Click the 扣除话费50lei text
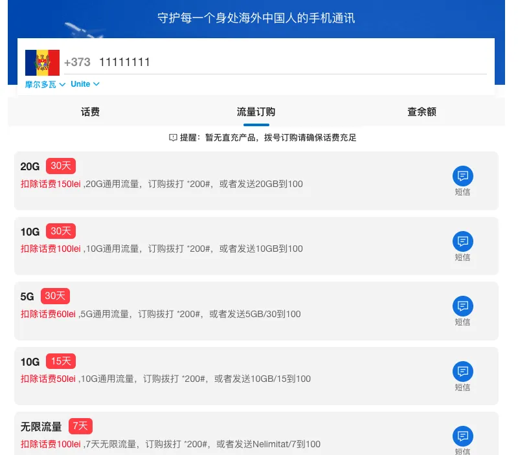The image size is (529, 455). pos(48,379)
